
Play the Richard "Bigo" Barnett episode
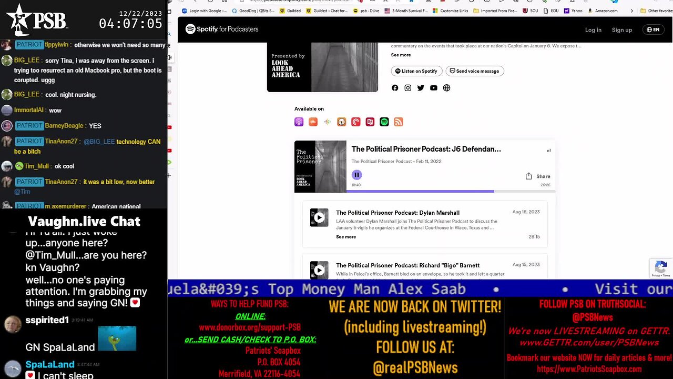point(319,270)
